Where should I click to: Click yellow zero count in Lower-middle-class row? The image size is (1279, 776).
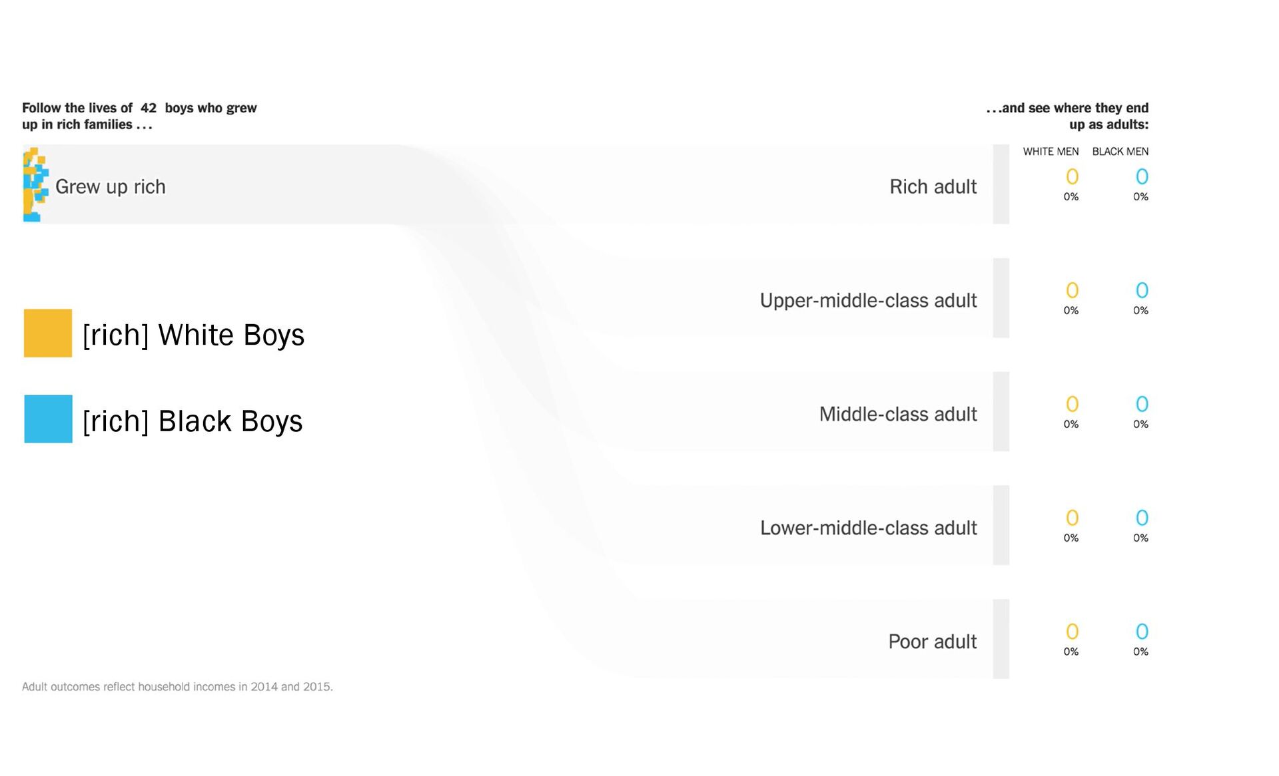point(1072,518)
